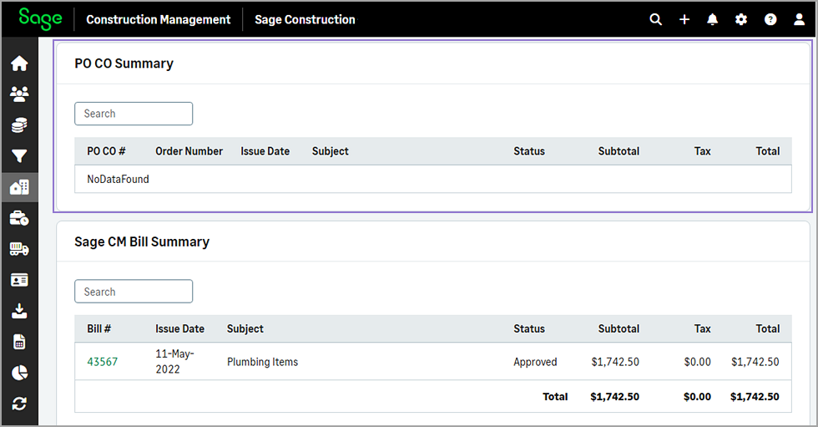Click Subtotal header in Bill table
This screenshot has height=427, width=818.
(x=619, y=329)
